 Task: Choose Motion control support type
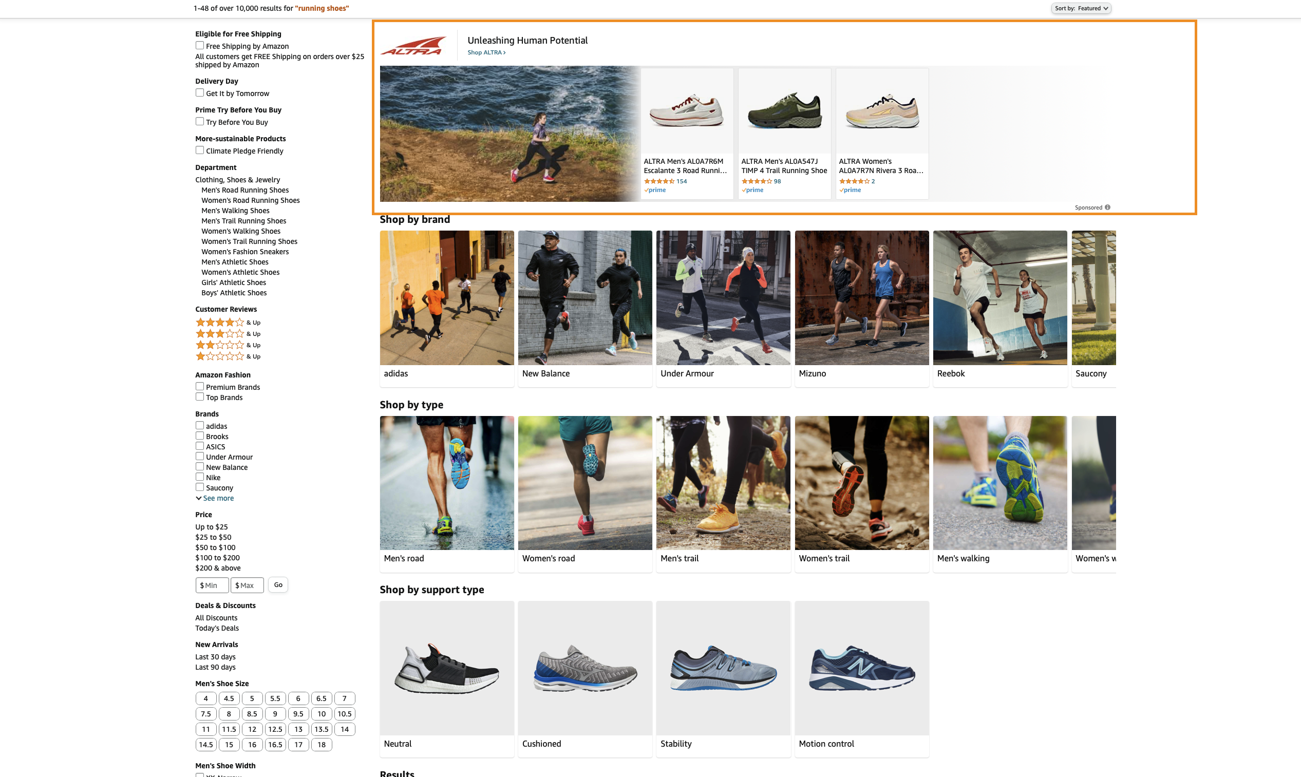click(x=862, y=679)
